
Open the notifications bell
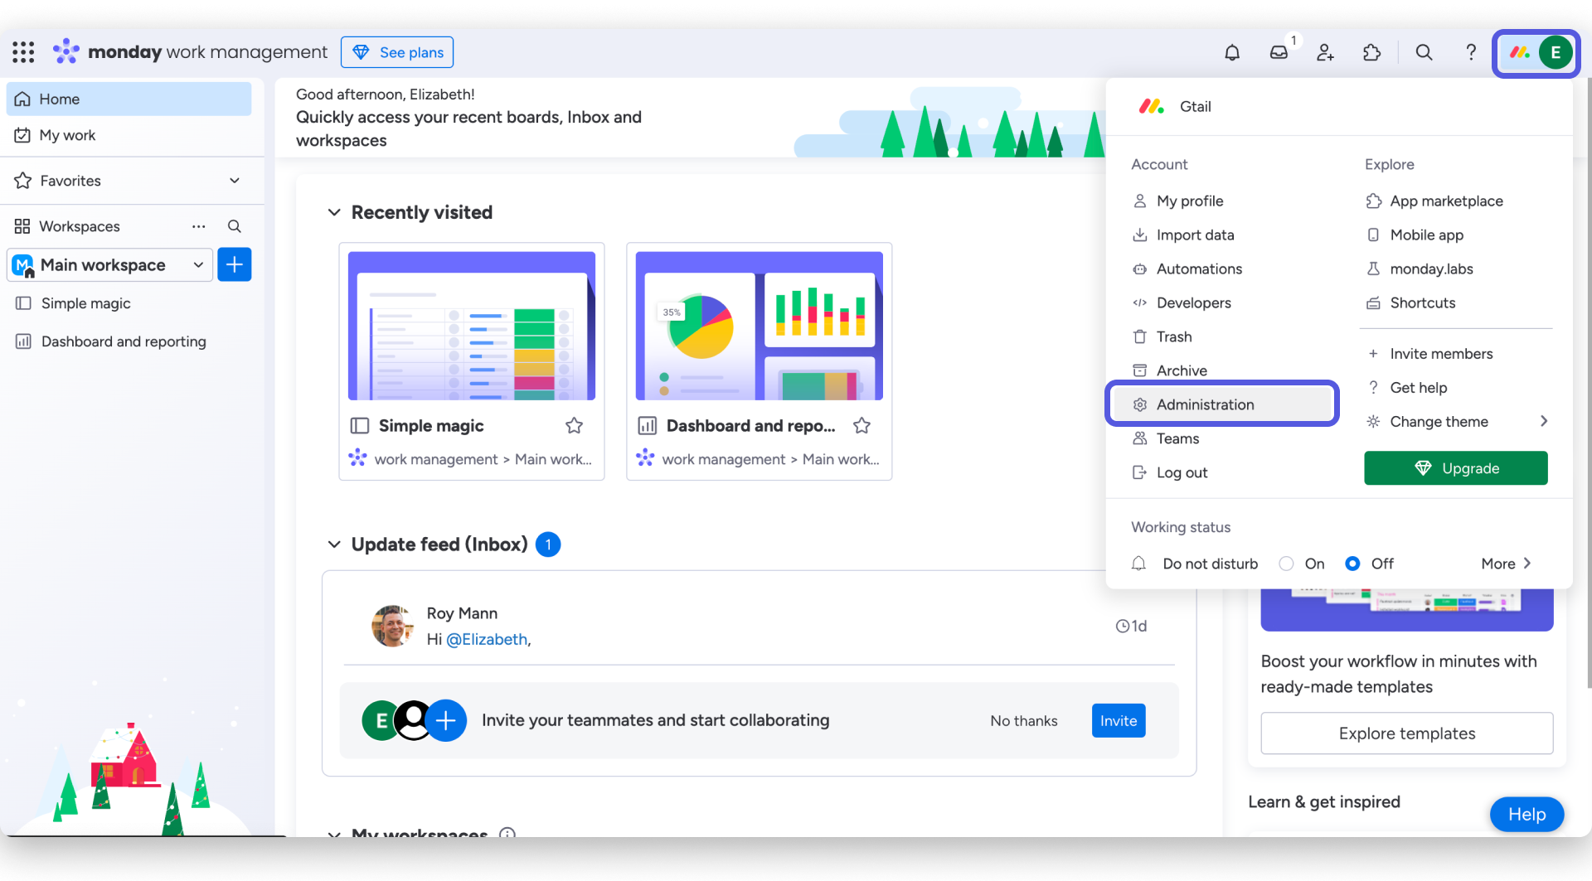(x=1232, y=52)
